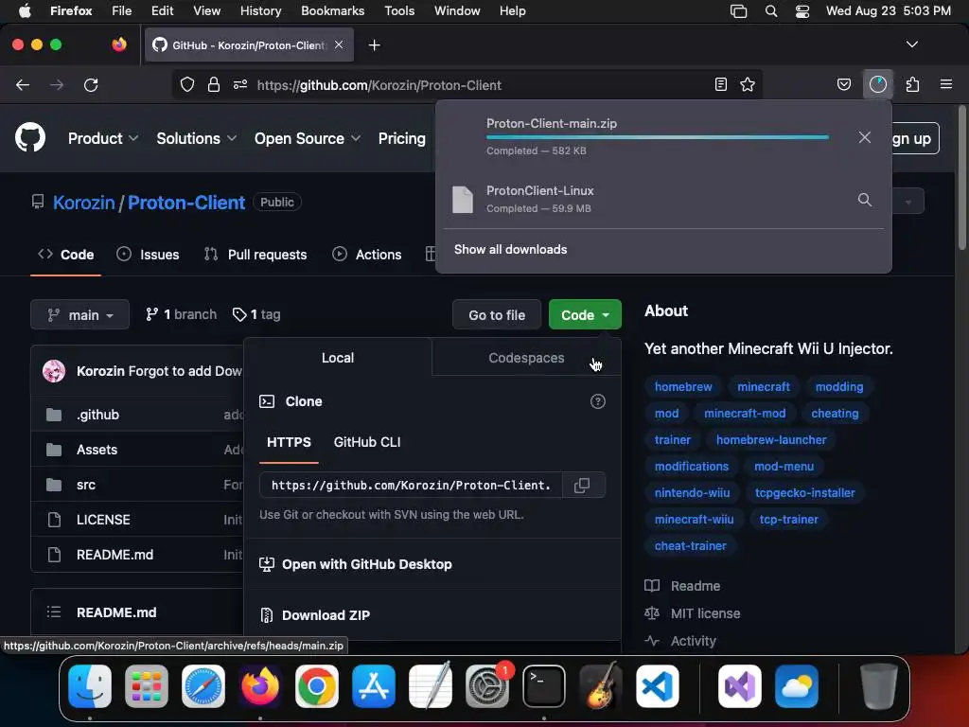969x727 pixels.
Task: Click the GitHub Octocat logo
Action: pyautogui.click(x=30, y=137)
